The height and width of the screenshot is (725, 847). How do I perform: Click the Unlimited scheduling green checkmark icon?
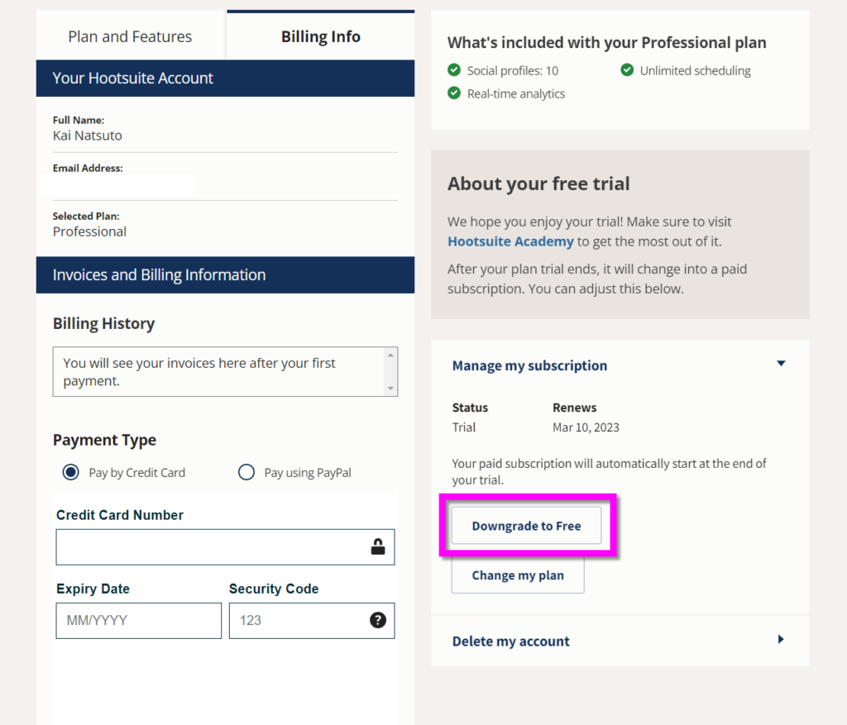coord(627,70)
